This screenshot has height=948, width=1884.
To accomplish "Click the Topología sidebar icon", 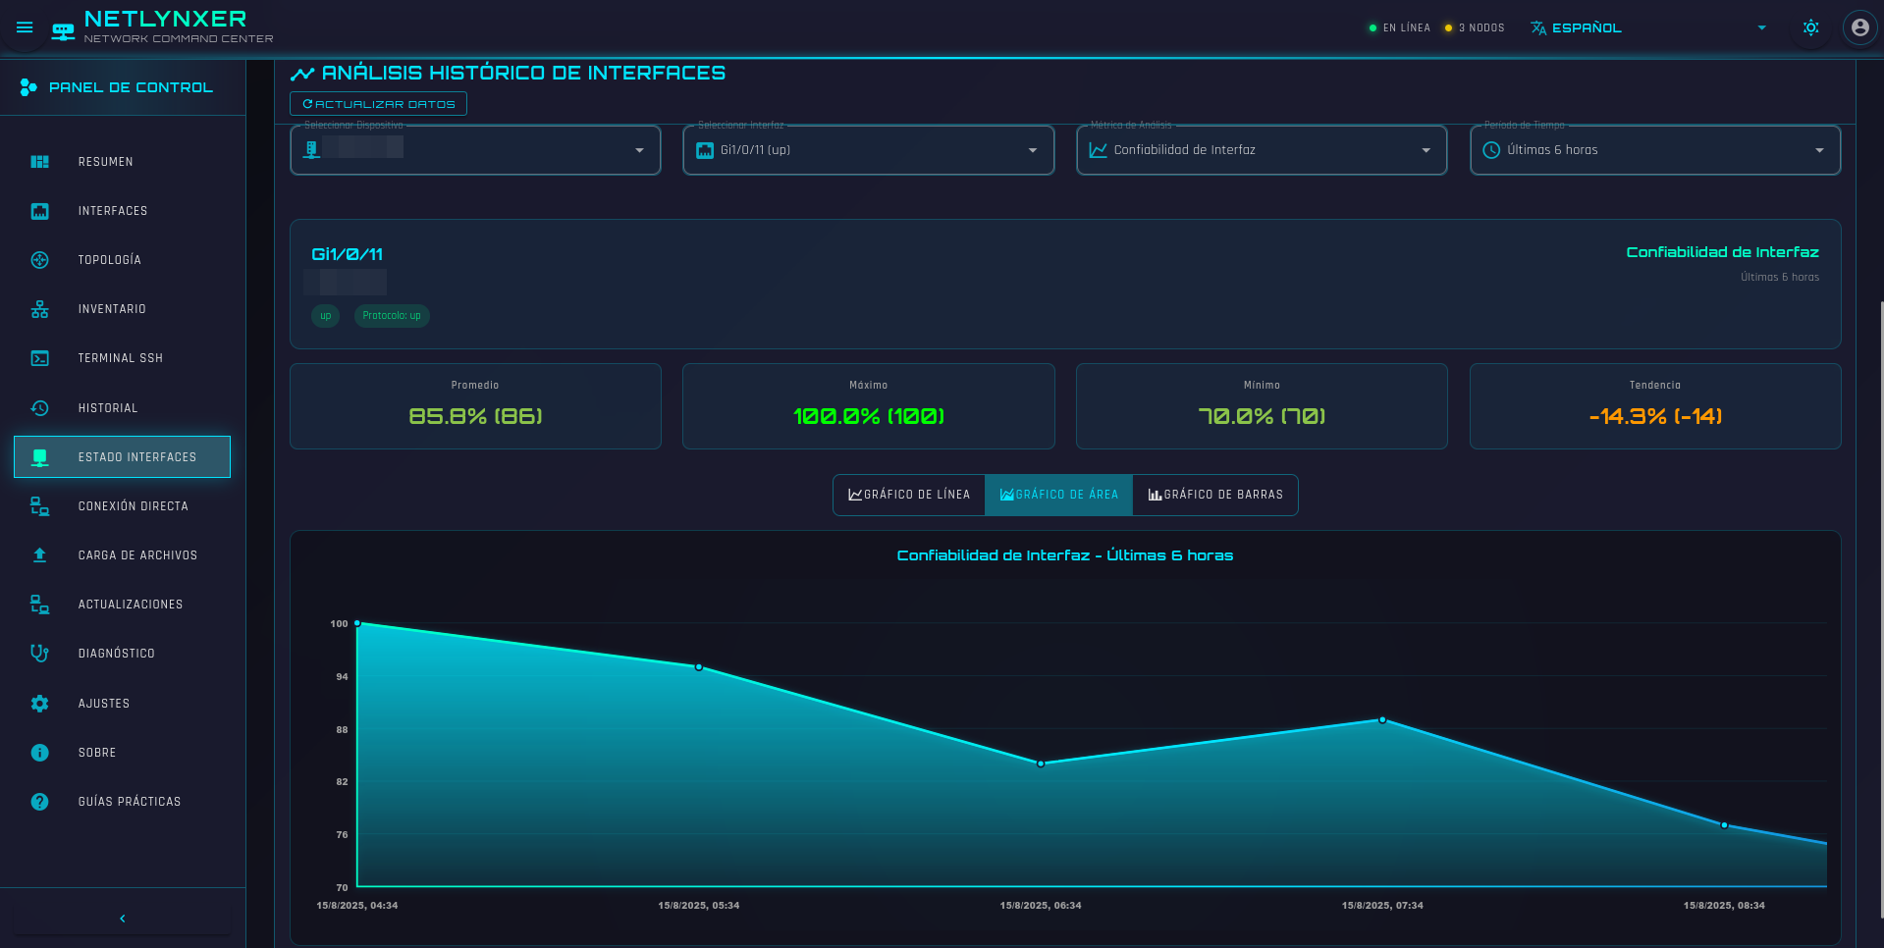I will click(39, 260).
